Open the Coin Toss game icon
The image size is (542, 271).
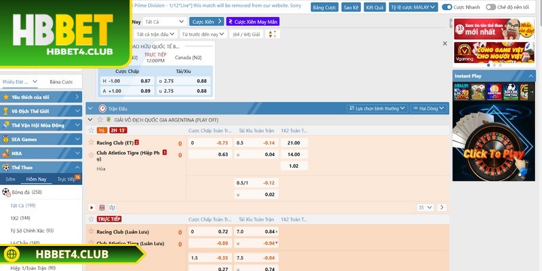[495, 92]
